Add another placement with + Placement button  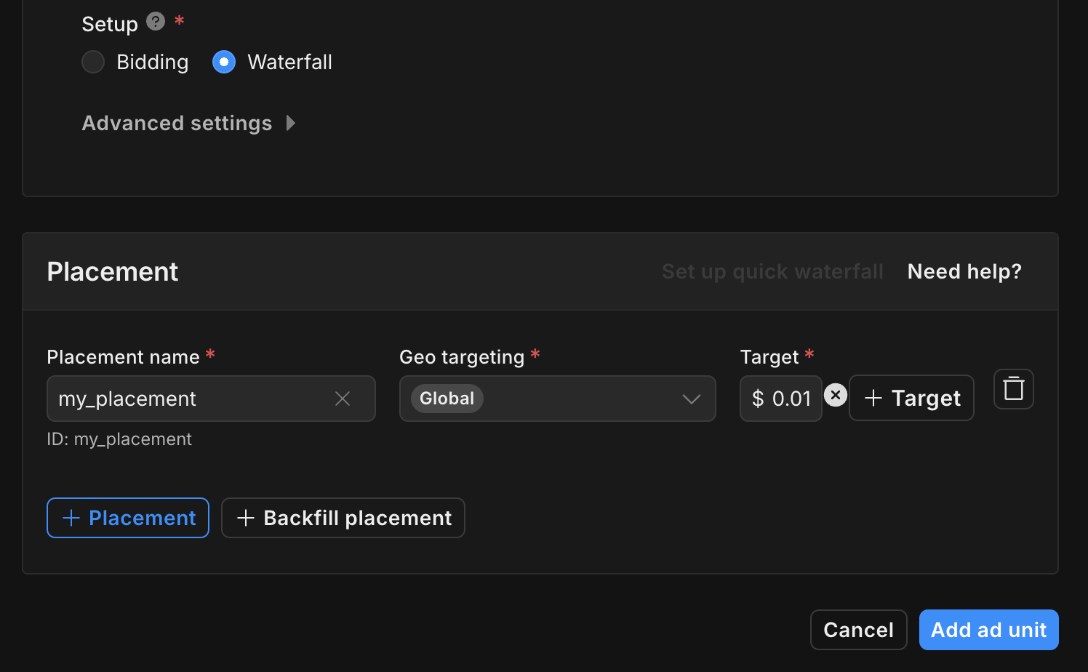coord(128,518)
